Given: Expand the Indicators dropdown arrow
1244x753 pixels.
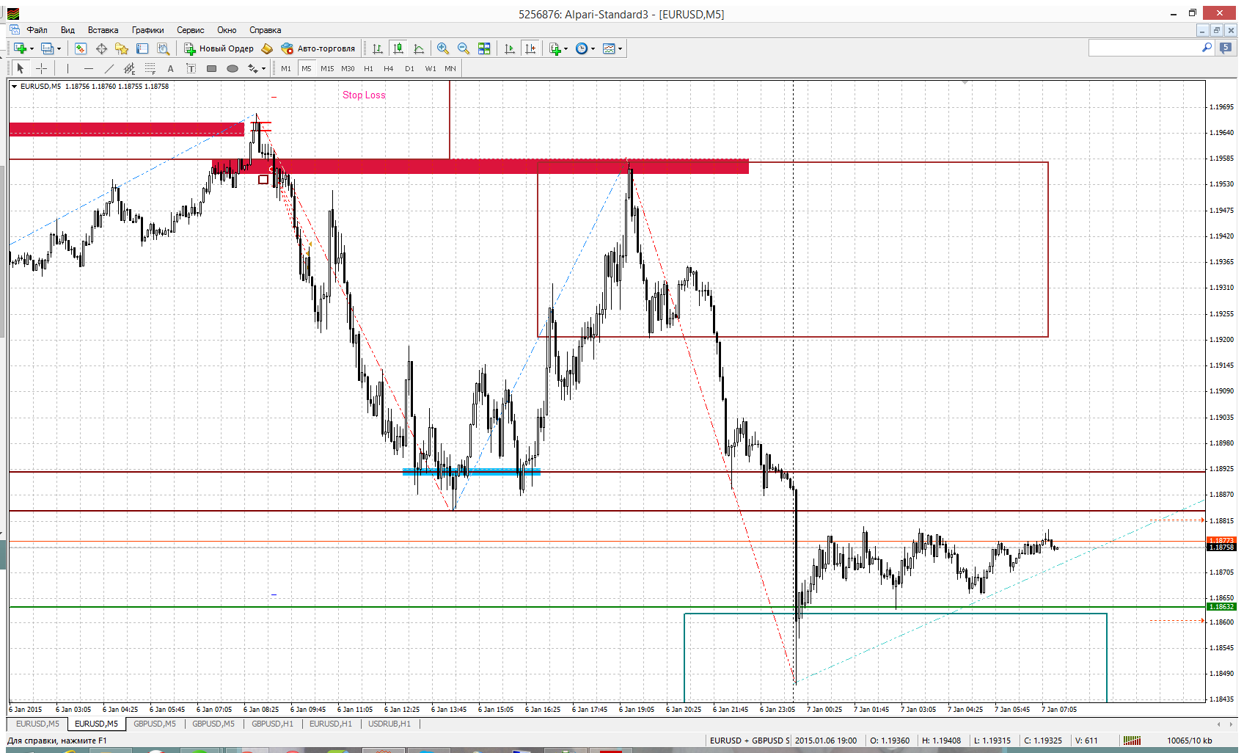Looking at the screenshot, I should tap(566, 49).
